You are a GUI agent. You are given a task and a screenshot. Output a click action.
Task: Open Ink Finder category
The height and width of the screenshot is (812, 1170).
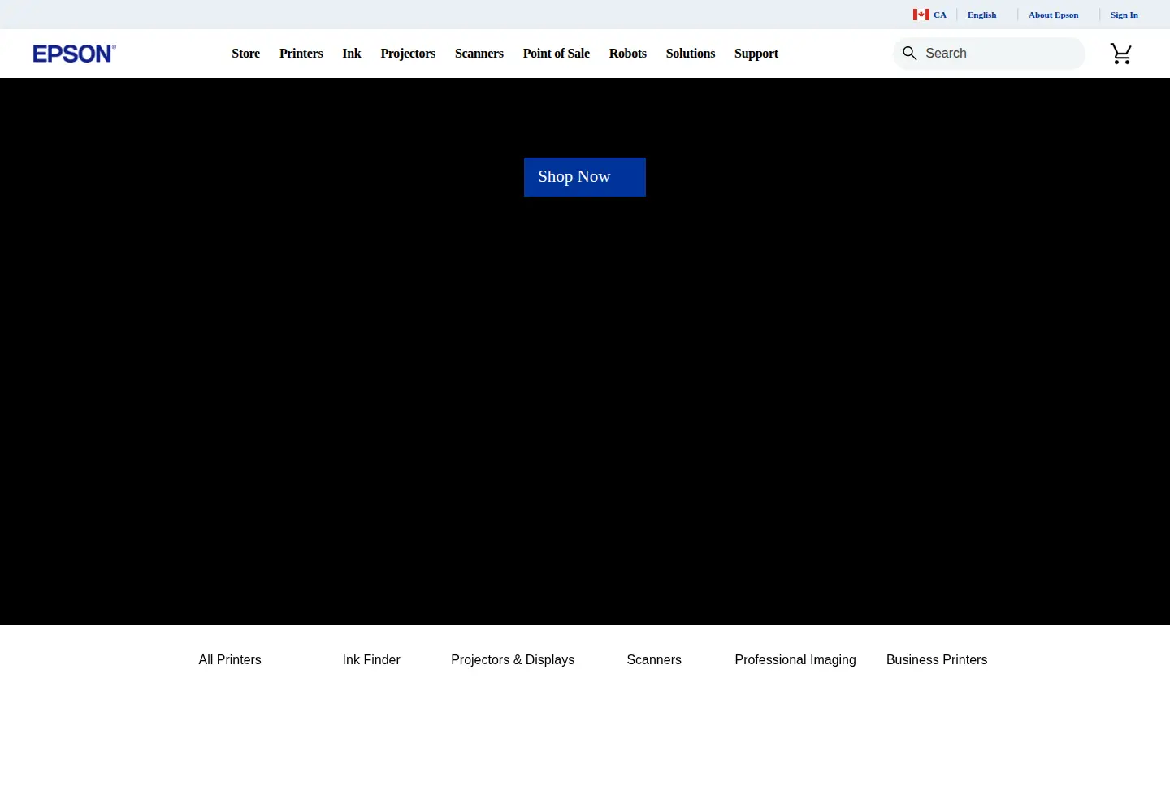371,660
